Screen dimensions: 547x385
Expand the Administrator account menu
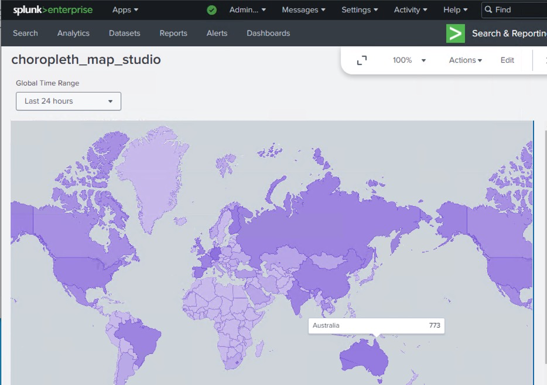[x=247, y=10]
